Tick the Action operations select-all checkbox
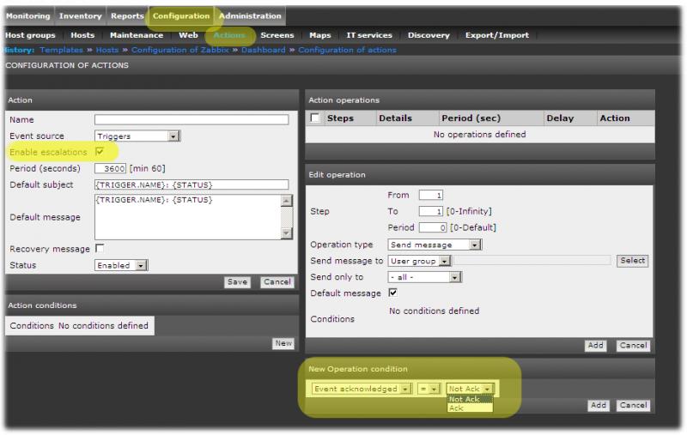 point(314,118)
